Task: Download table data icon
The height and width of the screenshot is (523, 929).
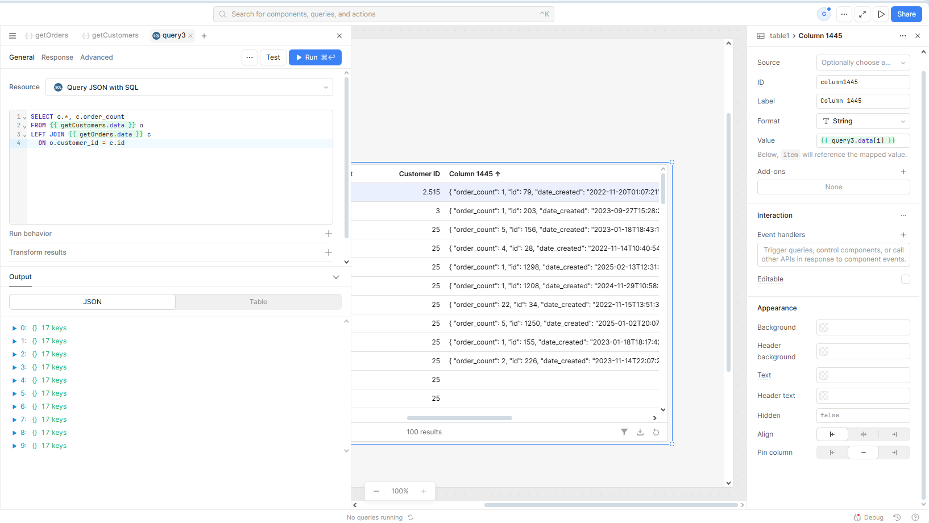Action: pos(640,432)
